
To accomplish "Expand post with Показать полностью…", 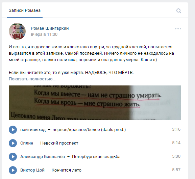I will click(32, 79).
